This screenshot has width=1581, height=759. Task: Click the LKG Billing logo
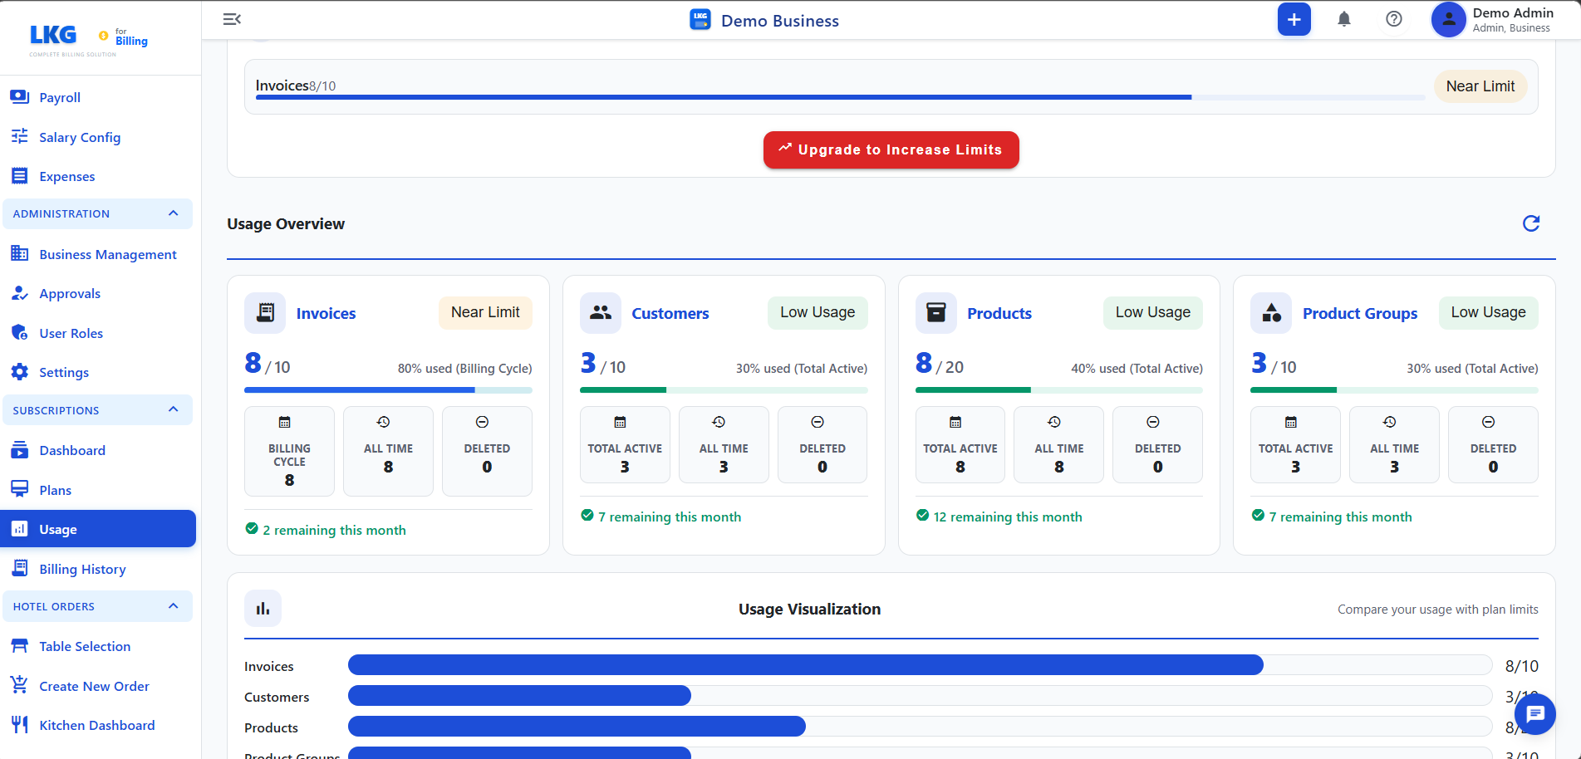point(89,38)
